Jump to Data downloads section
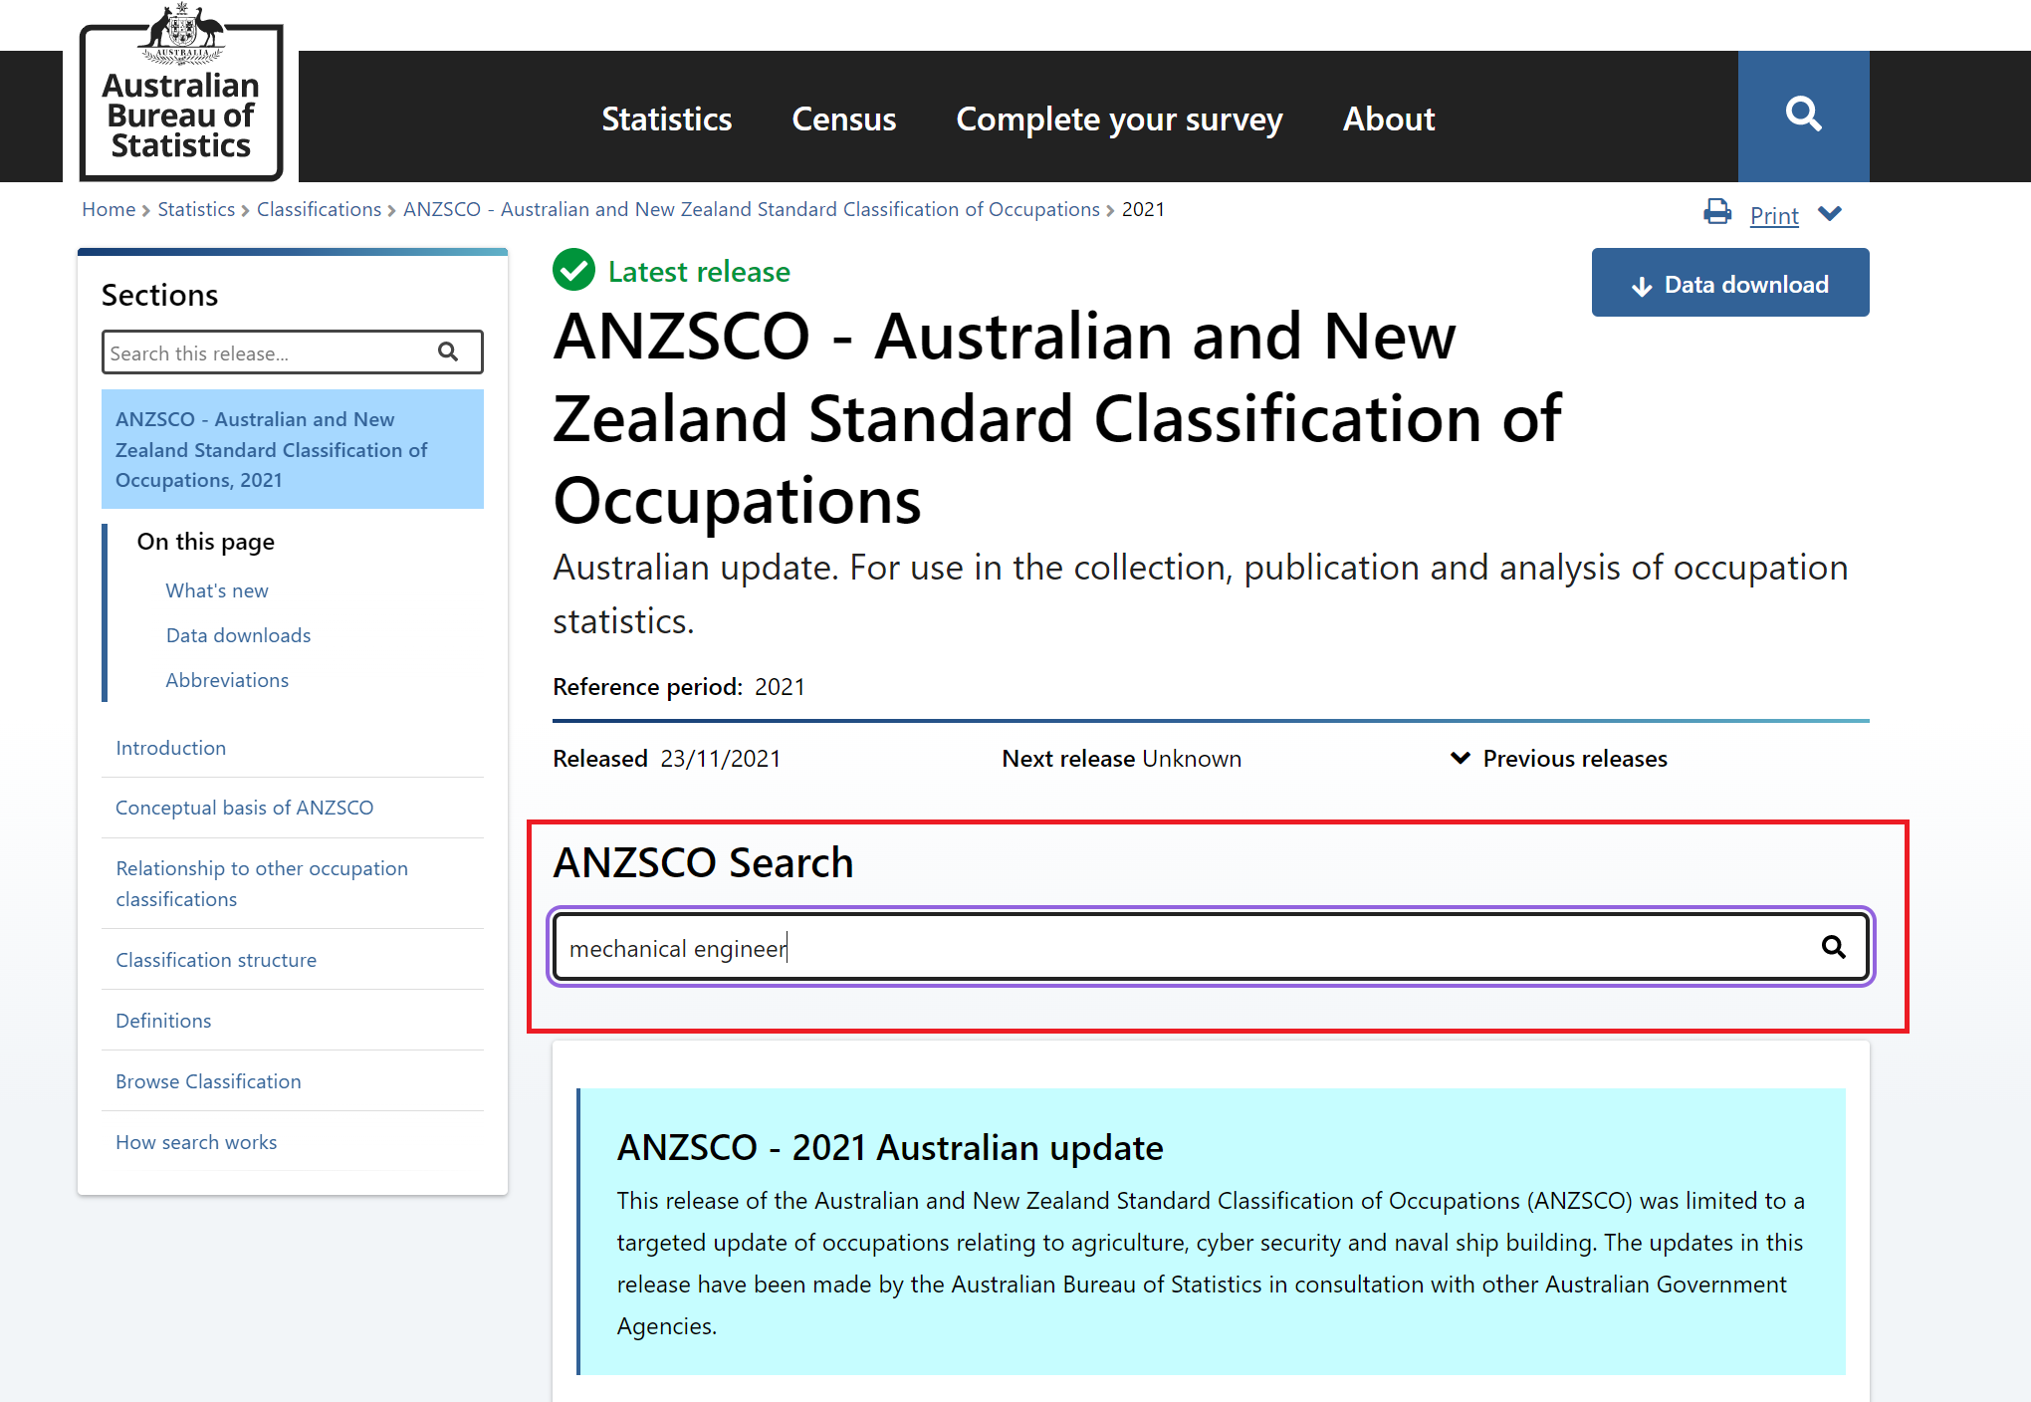Viewport: 2031px width, 1402px height. (238, 635)
